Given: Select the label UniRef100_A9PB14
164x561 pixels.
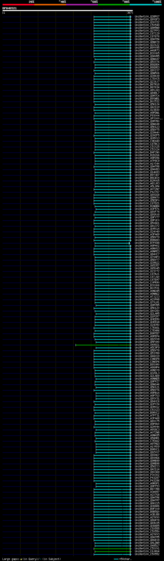Looking at the screenshot, I should coord(147,393).
